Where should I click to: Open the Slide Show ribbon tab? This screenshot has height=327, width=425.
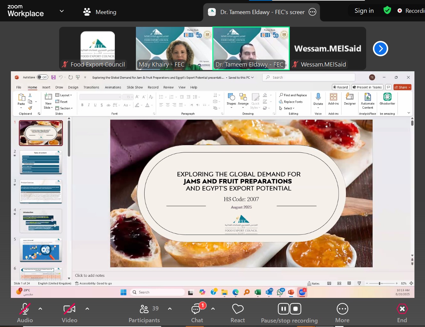tap(135, 87)
